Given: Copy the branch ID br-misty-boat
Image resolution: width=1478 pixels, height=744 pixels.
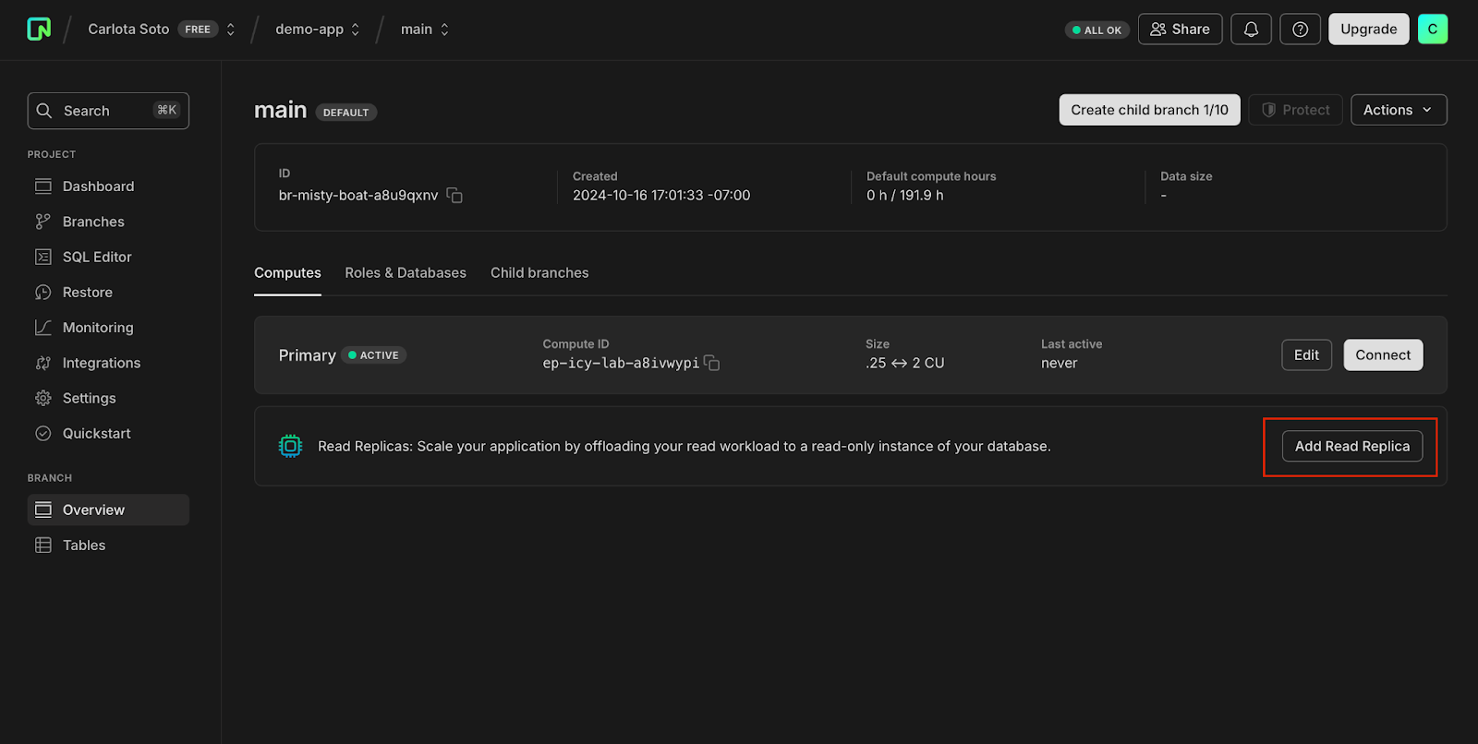Looking at the screenshot, I should (454, 196).
